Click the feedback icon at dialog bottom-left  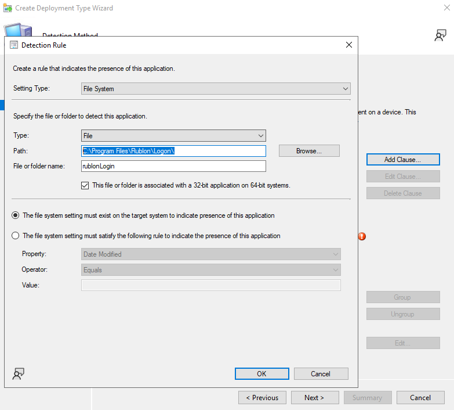19,373
